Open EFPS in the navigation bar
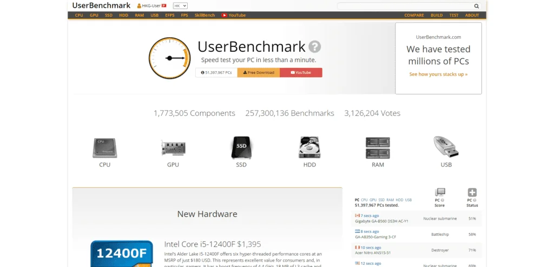The height and width of the screenshot is (267, 554). (170, 15)
